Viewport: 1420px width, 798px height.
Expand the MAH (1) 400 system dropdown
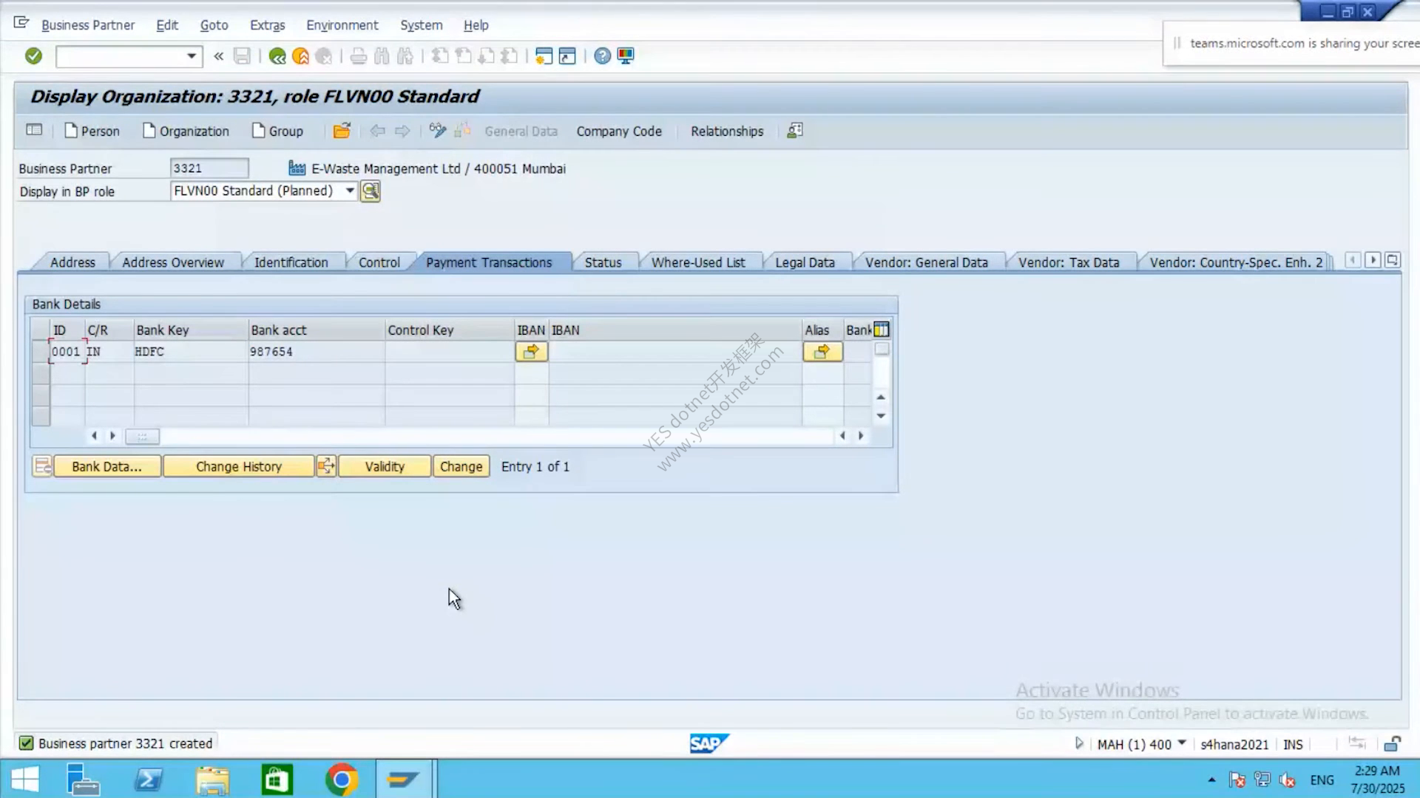pyautogui.click(x=1182, y=743)
